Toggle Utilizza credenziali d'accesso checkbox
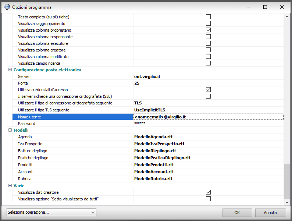Image resolution: width=292 pixels, height=221 pixels. point(208,90)
